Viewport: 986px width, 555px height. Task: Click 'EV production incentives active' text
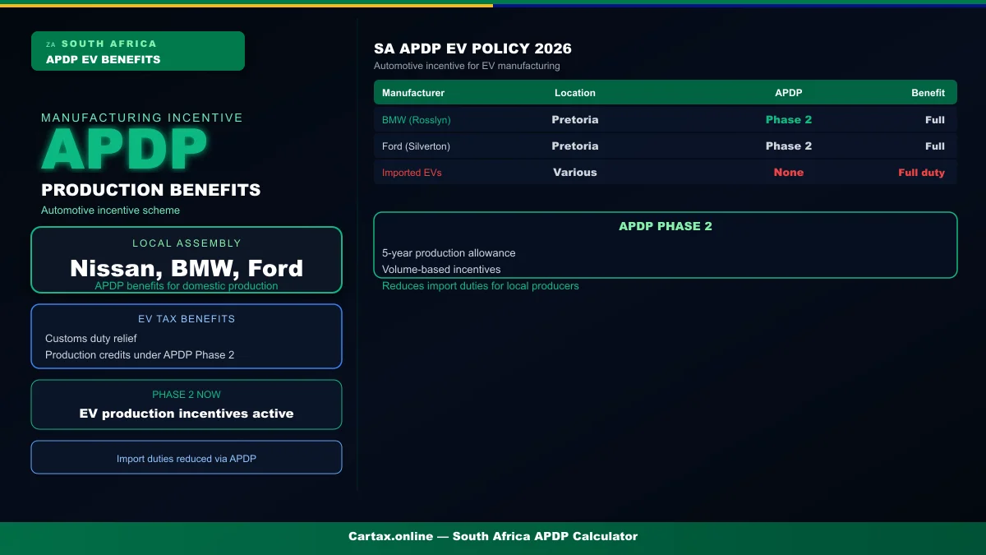[x=187, y=414]
